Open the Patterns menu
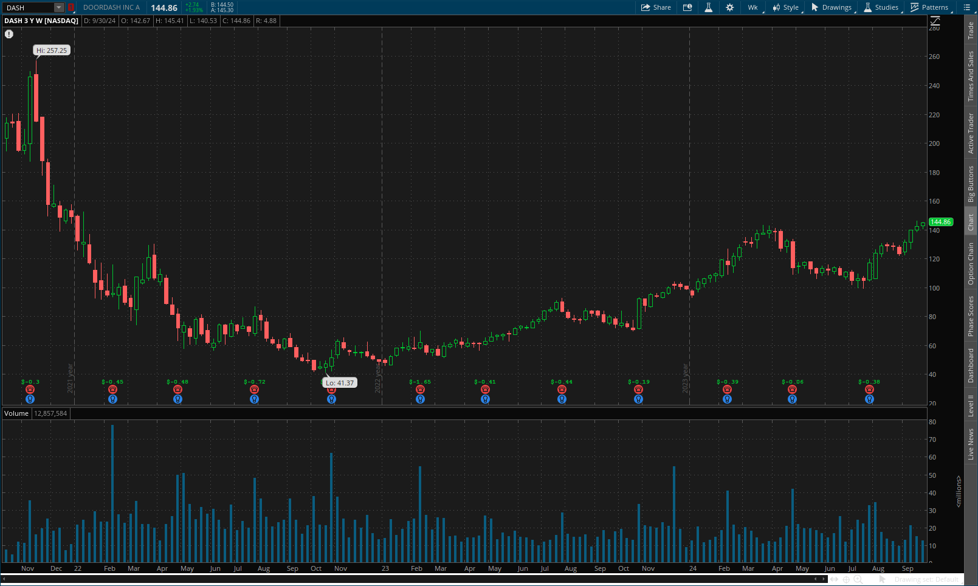The image size is (978, 586). coord(930,7)
